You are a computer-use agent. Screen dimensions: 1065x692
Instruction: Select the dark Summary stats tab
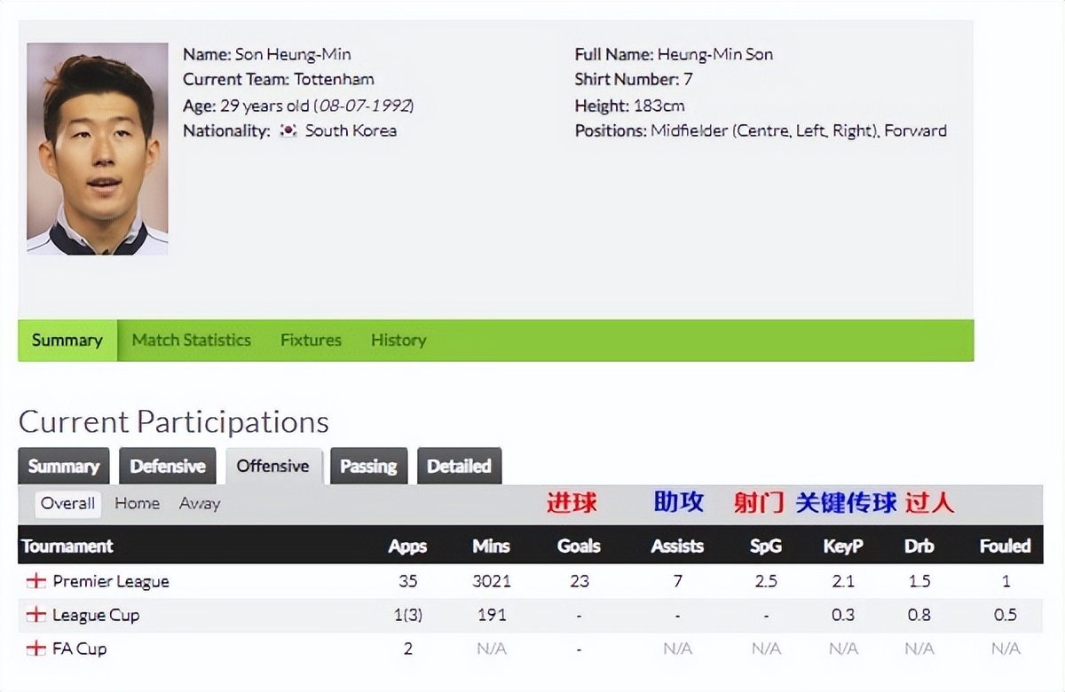pyautogui.click(x=63, y=466)
